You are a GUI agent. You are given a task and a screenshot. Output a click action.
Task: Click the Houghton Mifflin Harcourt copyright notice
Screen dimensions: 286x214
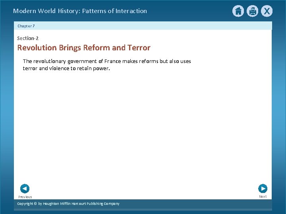(x=68, y=204)
